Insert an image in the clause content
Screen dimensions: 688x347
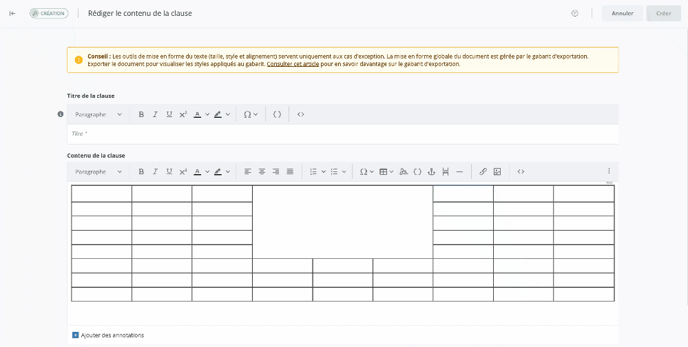click(497, 171)
